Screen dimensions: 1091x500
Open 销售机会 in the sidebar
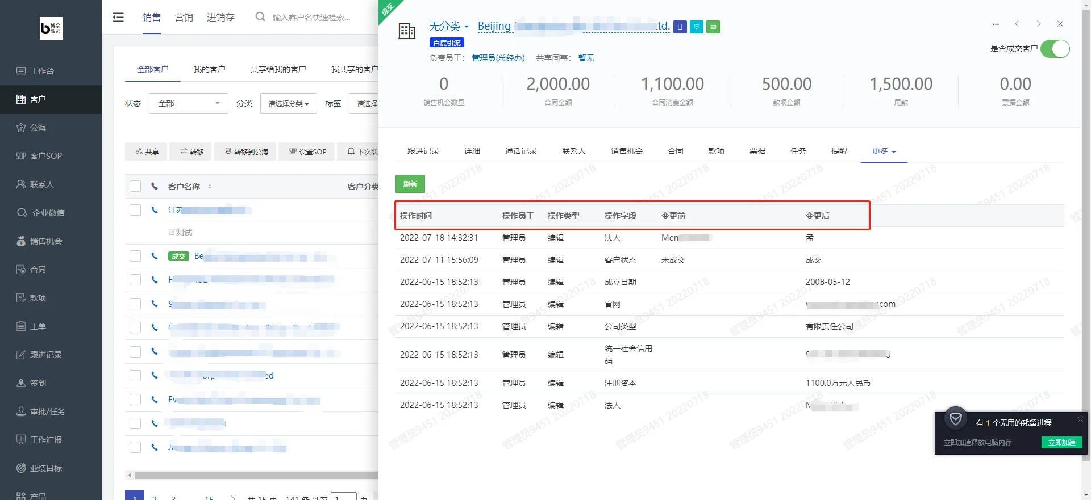[x=51, y=241]
